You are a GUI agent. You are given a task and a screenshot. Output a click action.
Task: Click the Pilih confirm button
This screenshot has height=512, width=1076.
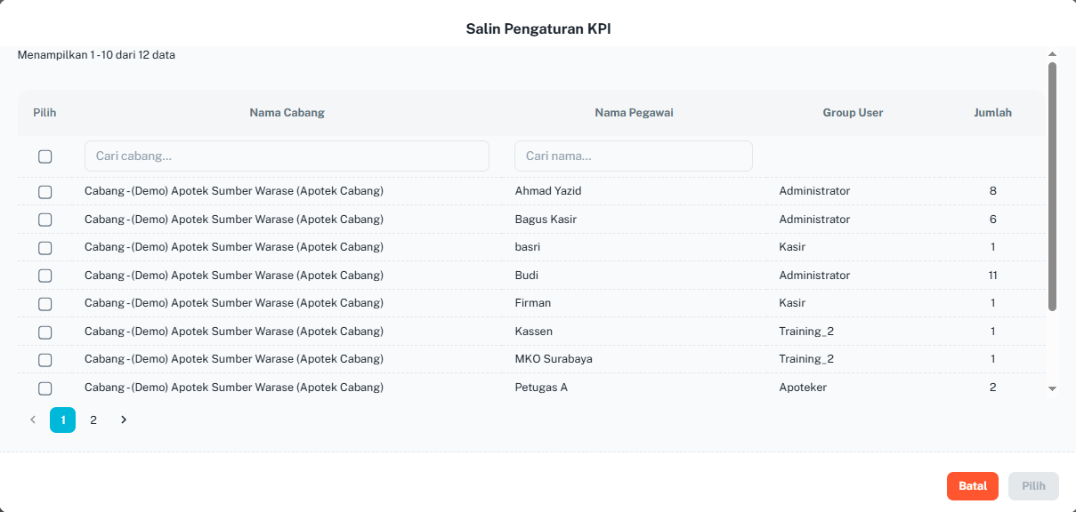point(1033,486)
